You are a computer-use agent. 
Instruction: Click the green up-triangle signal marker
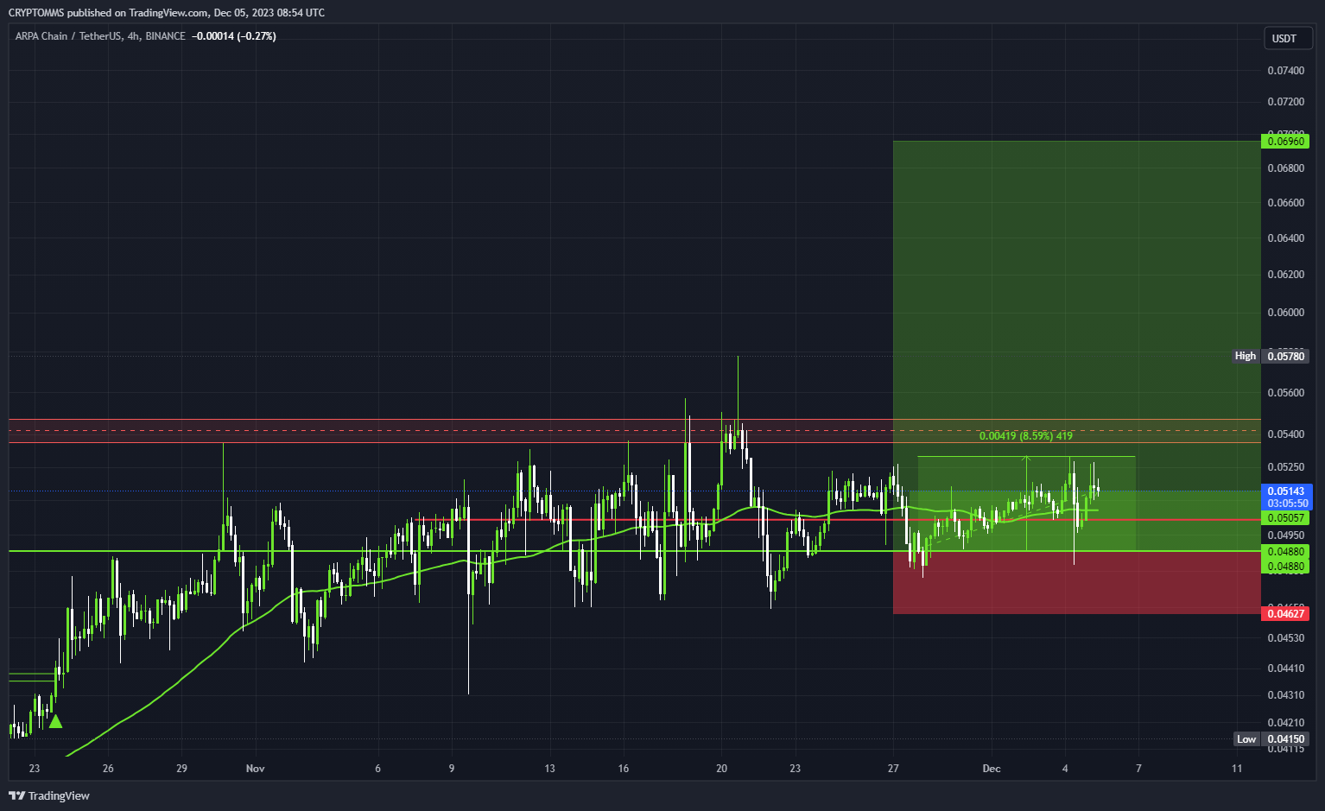[x=55, y=721]
